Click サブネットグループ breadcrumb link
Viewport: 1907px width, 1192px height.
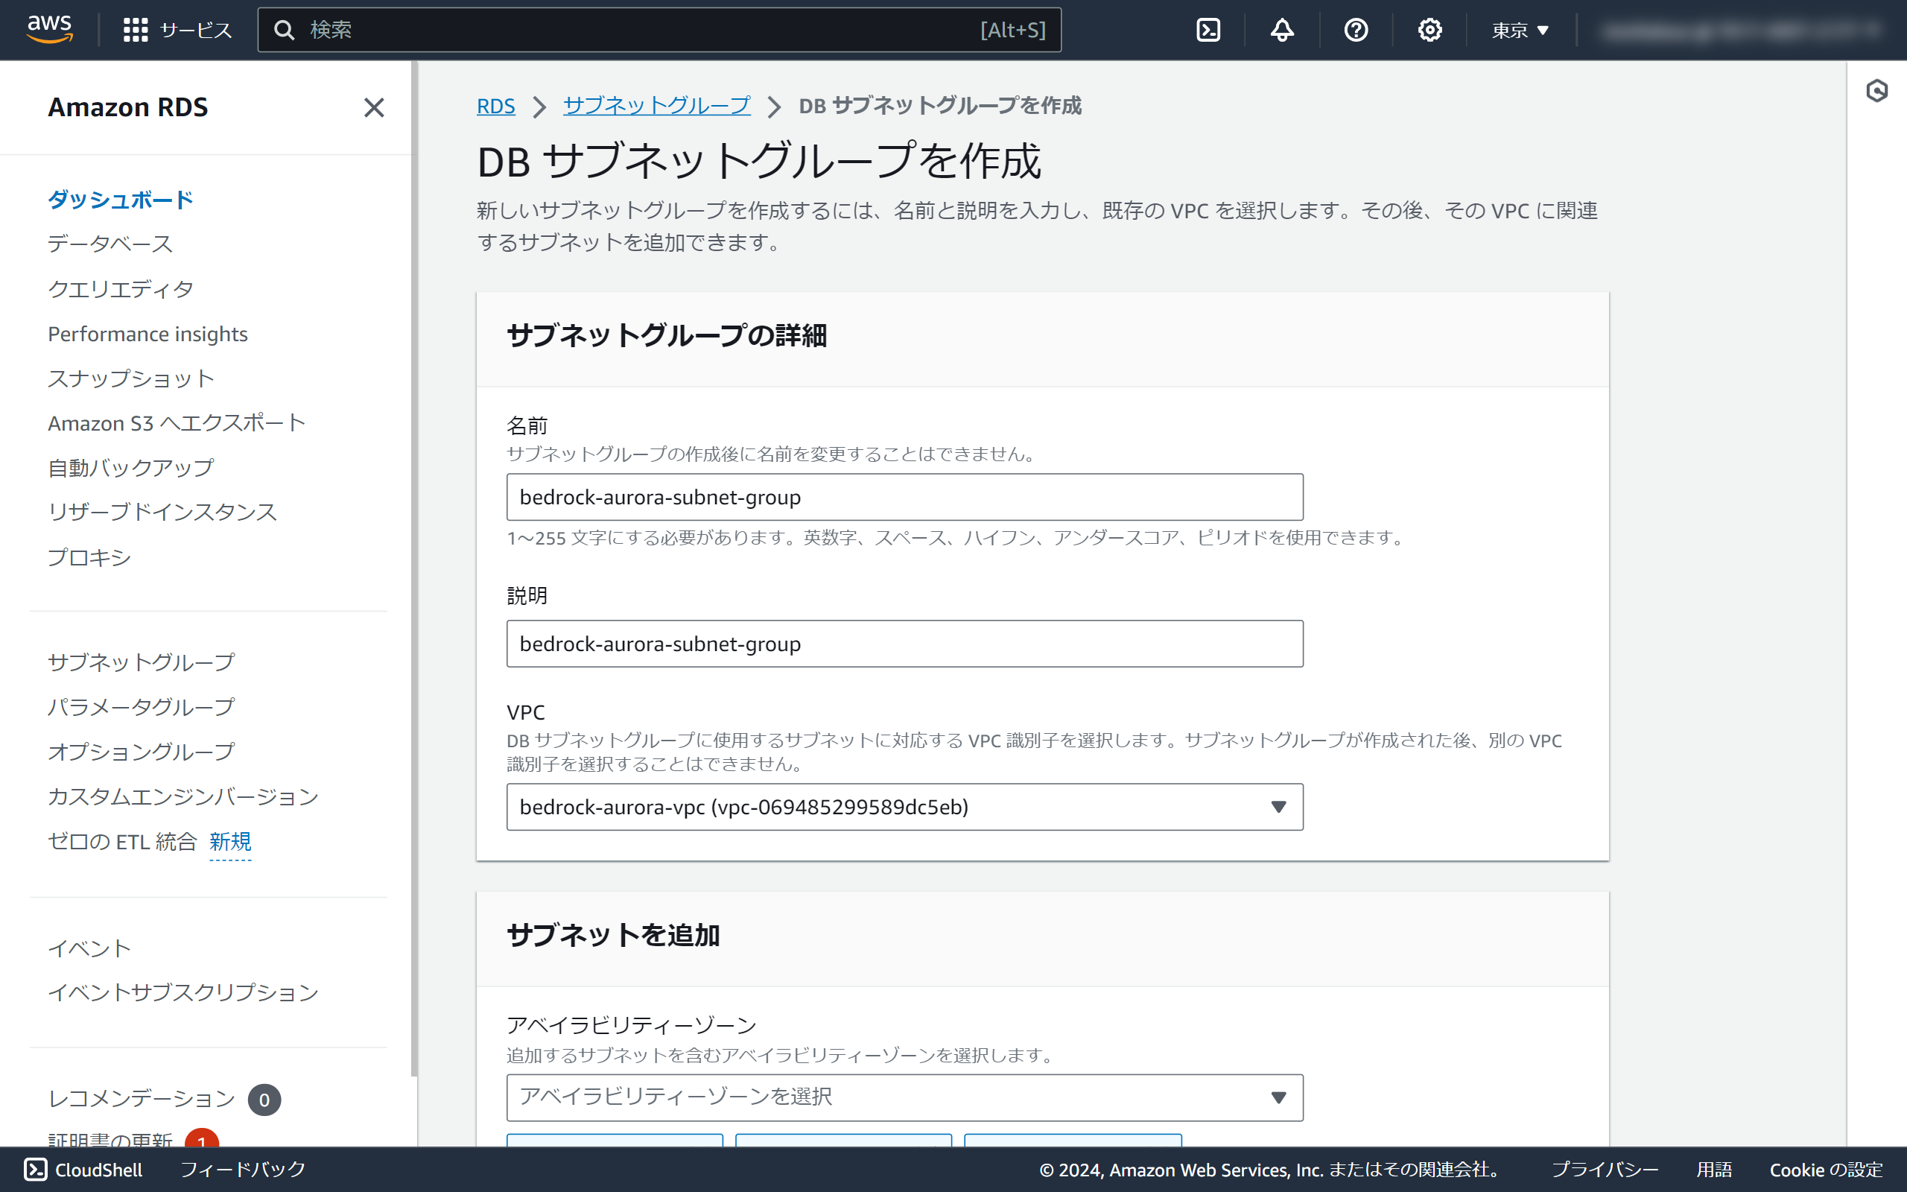[656, 106]
